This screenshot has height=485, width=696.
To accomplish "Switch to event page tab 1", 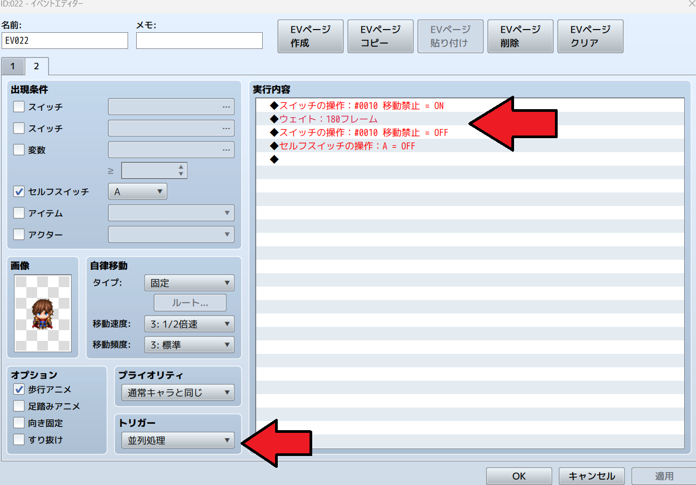I will 13,67.
